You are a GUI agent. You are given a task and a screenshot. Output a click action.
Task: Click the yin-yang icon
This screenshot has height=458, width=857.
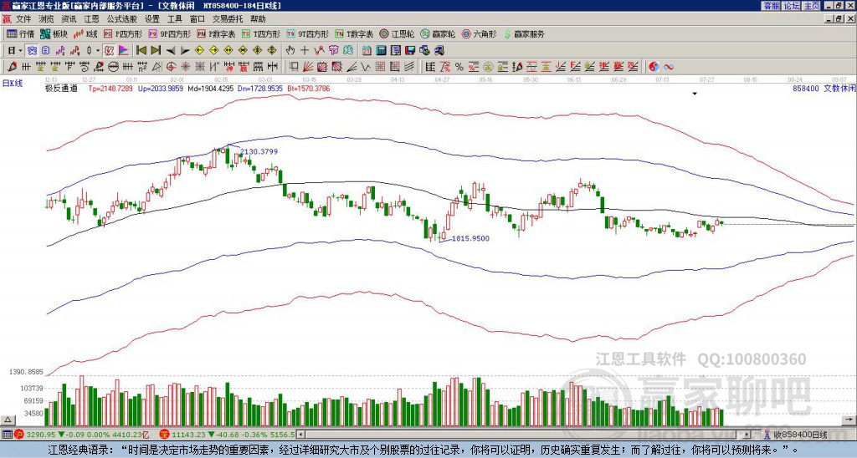(x=653, y=67)
